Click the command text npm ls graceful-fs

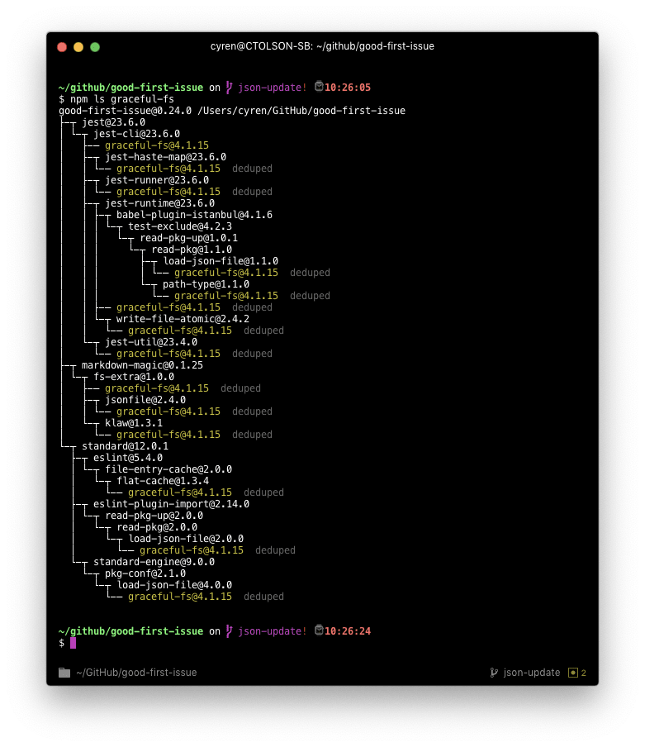click(x=122, y=99)
